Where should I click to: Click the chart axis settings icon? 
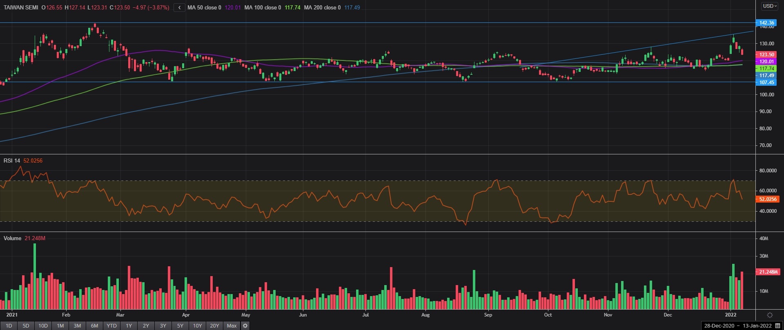[x=770, y=315]
